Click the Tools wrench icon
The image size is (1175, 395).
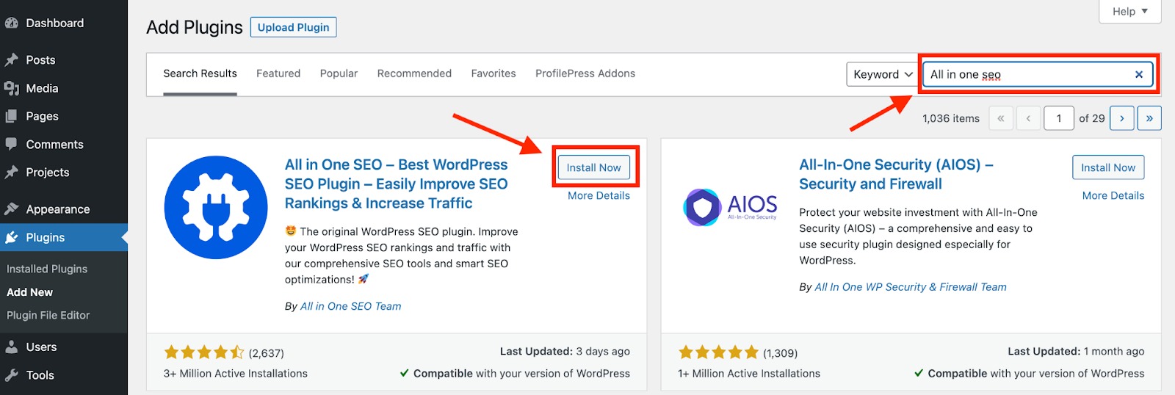[11, 375]
